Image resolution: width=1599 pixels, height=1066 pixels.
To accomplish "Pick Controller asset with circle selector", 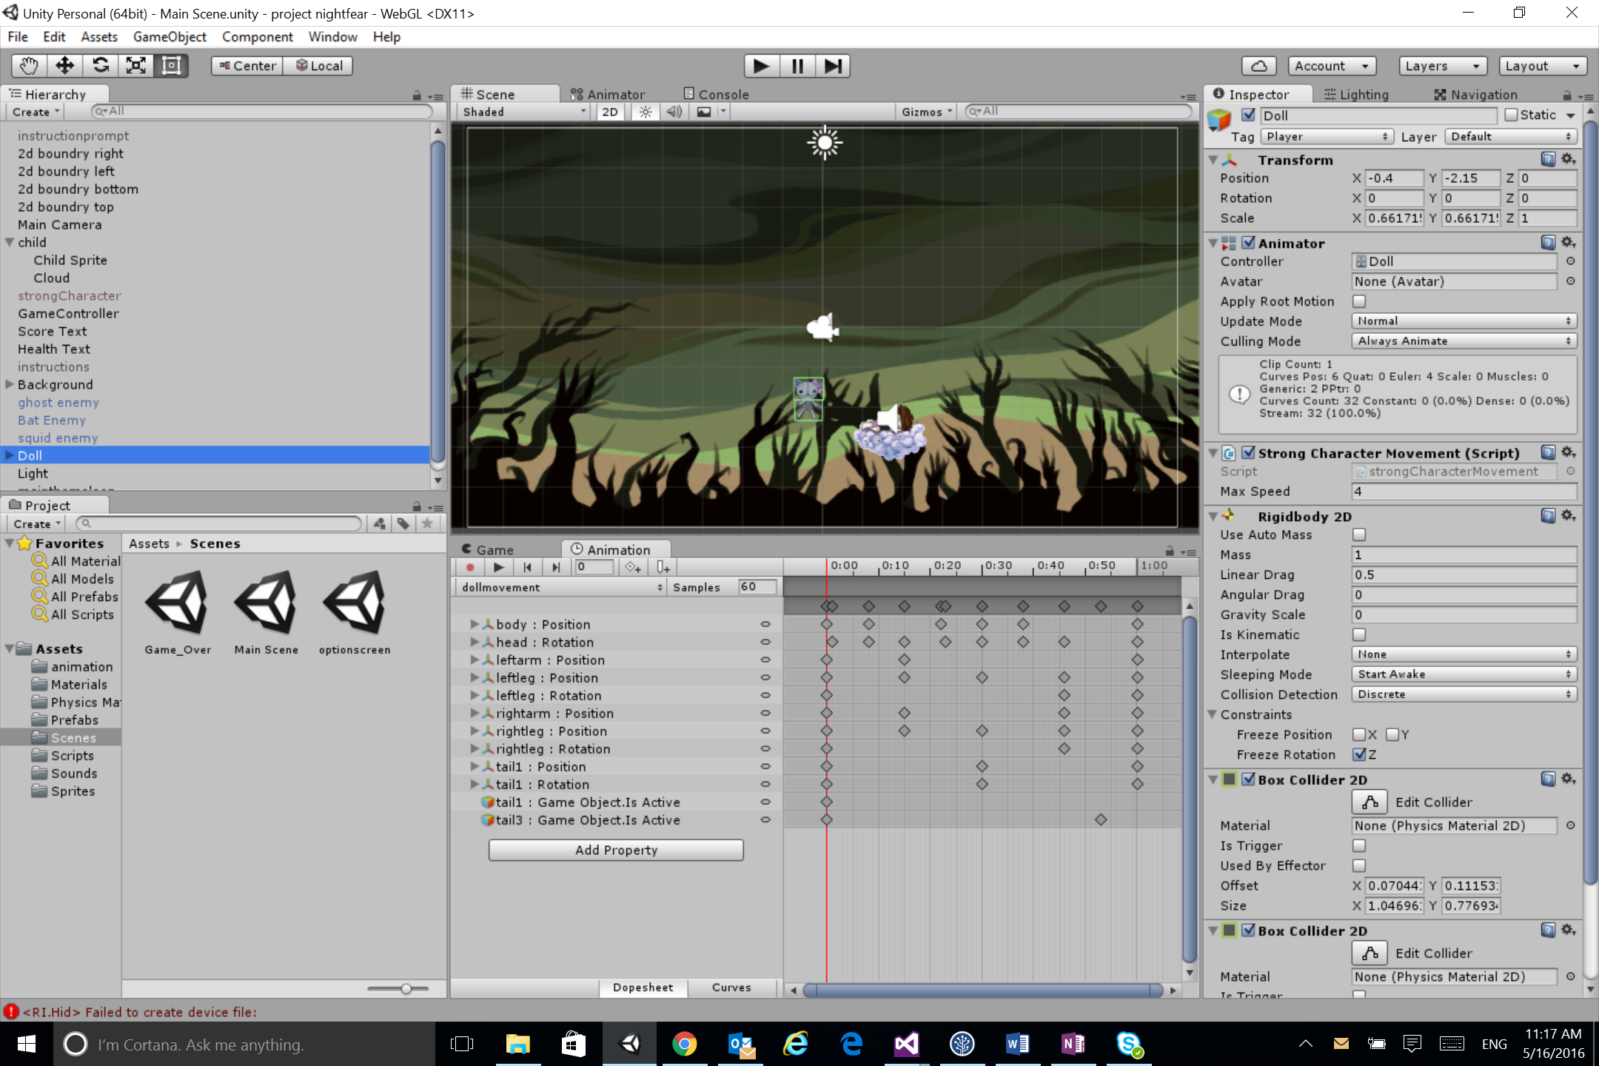I will click(x=1570, y=261).
